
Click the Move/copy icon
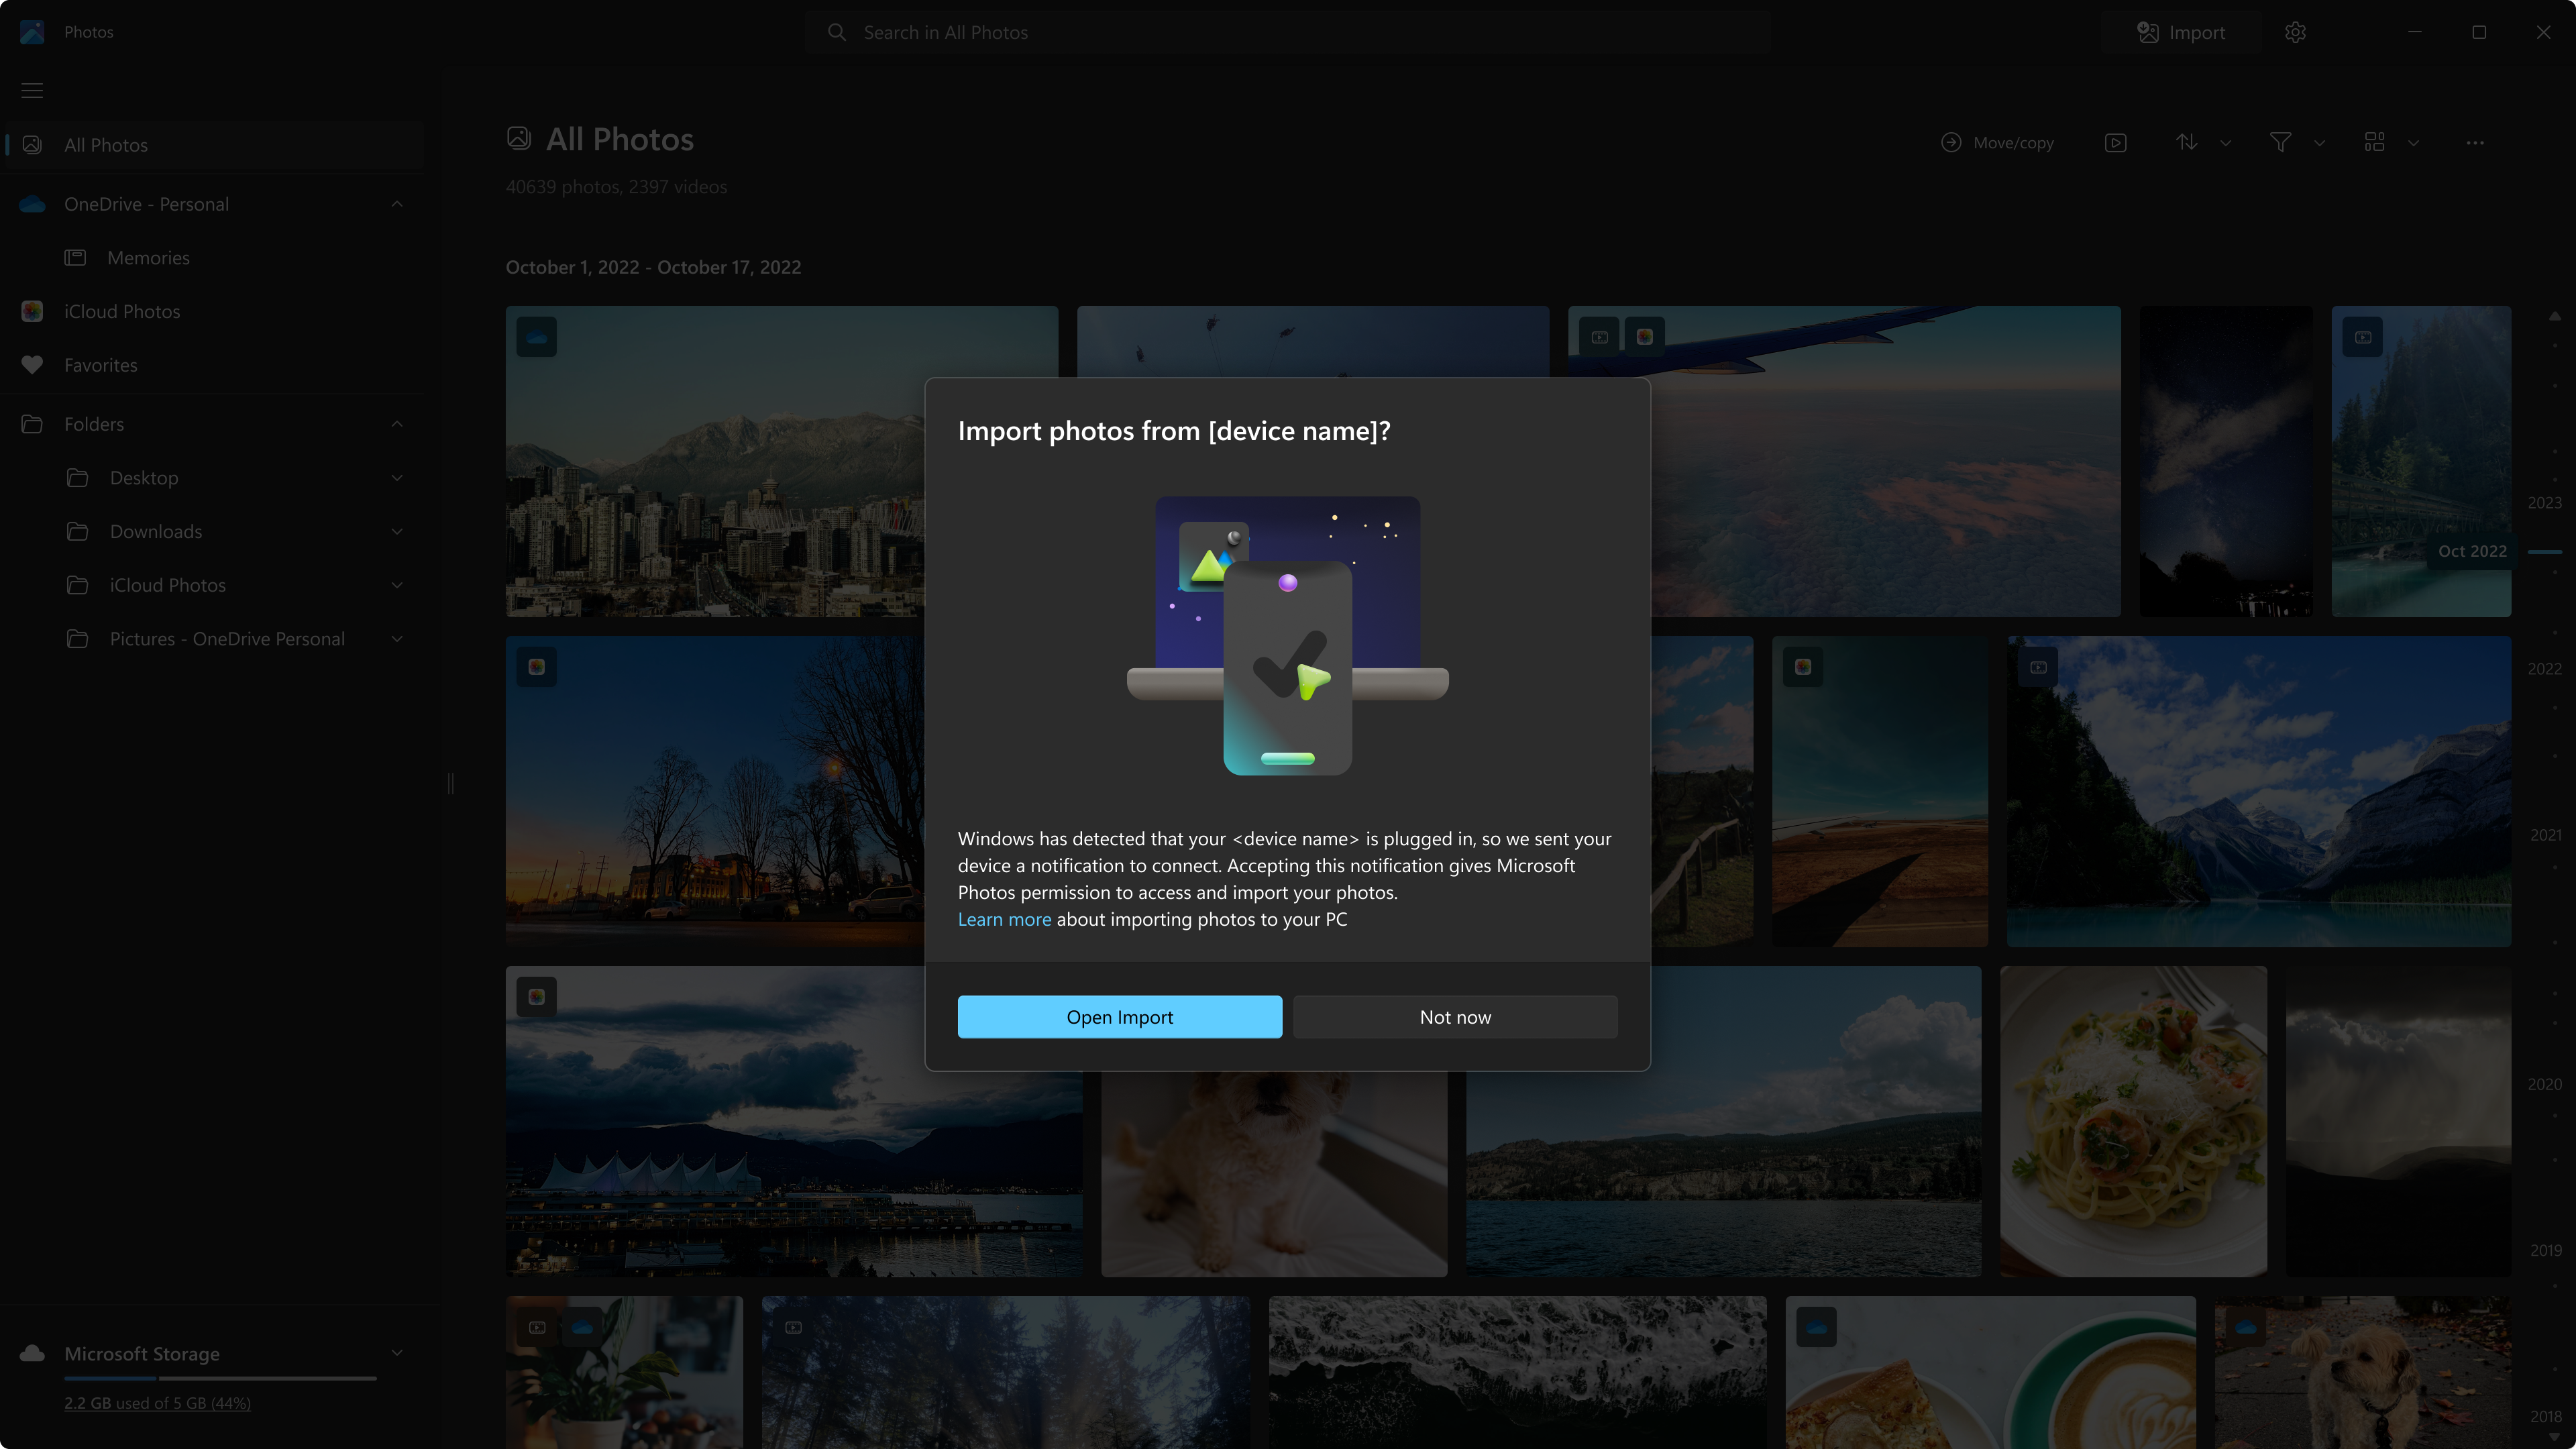1951,142
